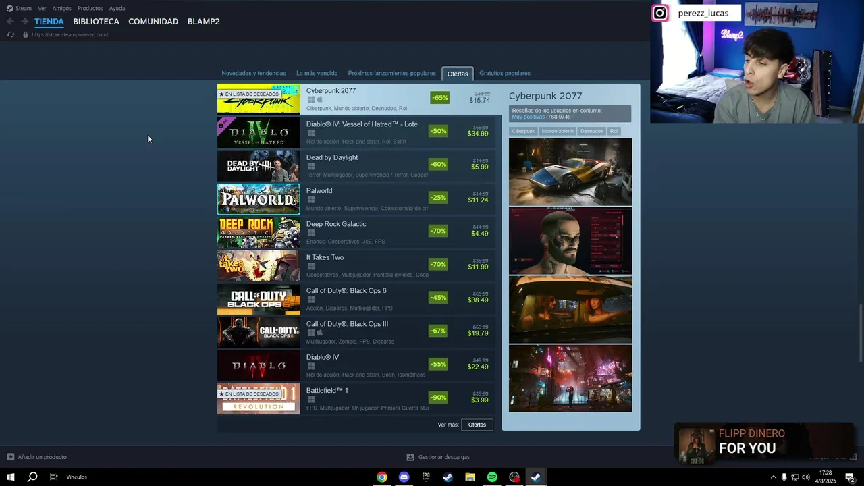
Task: Click the Cyberpunk car screenshot preview
Action: click(x=570, y=171)
